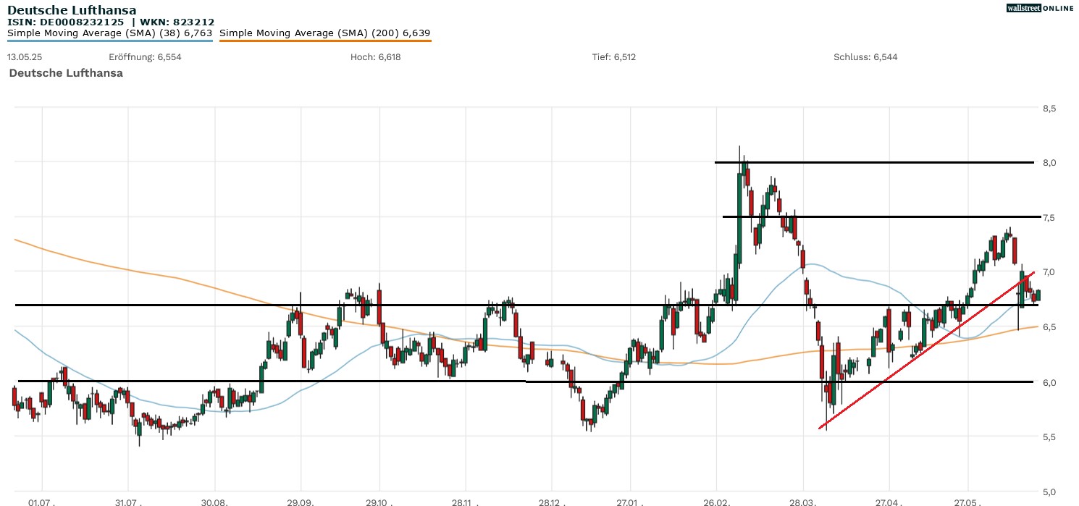Click the 7,5 price axis label
This screenshot has width=1079, height=506.
tap(1049, 218)
